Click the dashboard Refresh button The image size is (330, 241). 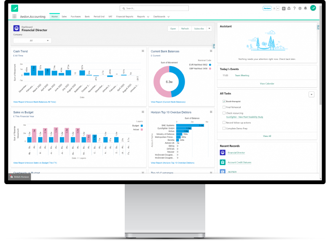click(185, 29)
